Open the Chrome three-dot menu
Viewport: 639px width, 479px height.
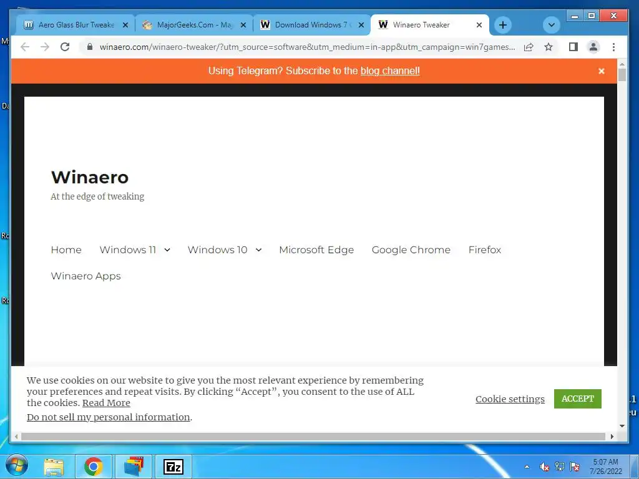pyautogui.click(x=614, y=47)
